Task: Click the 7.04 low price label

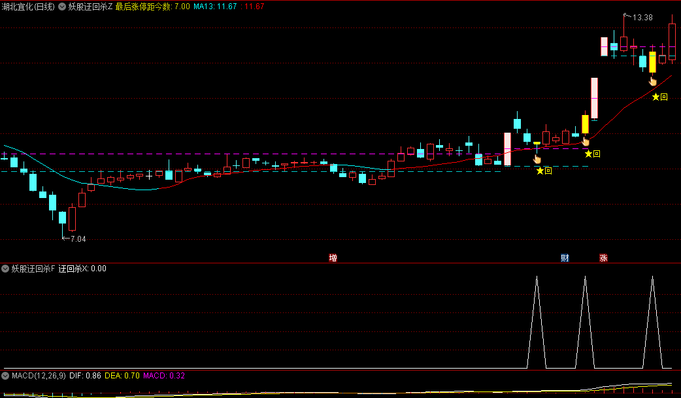Action: click(78, 239)
